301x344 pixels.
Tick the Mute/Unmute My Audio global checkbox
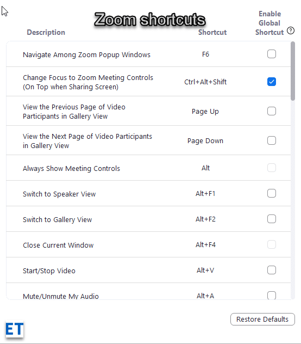(x=272, y=296)
